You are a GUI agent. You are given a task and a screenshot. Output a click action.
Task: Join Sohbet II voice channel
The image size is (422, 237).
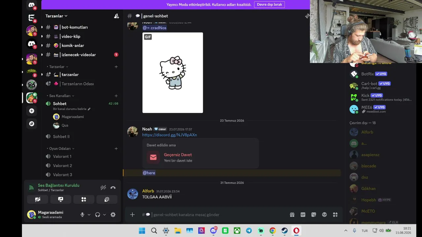click(82, 137)
